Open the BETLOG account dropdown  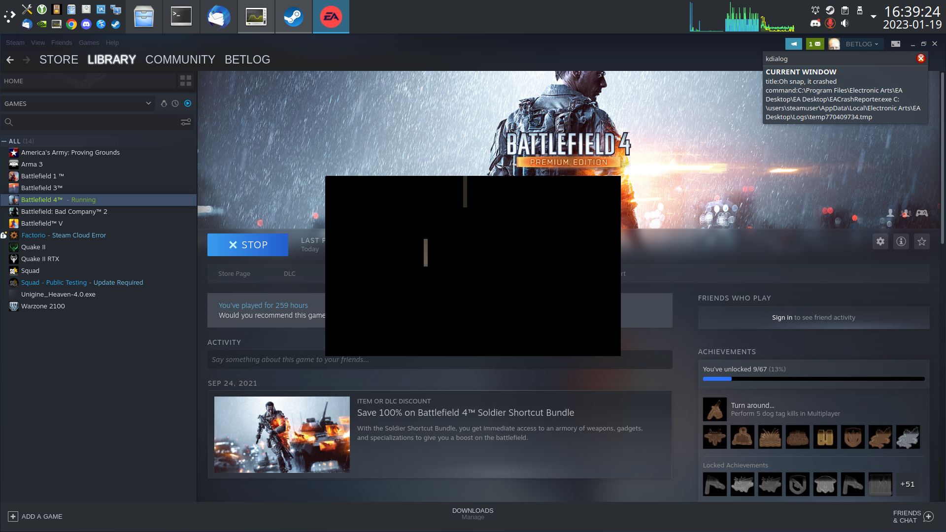pos(862,44)
